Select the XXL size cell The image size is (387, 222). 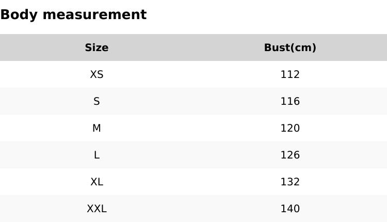coord(96,209)
